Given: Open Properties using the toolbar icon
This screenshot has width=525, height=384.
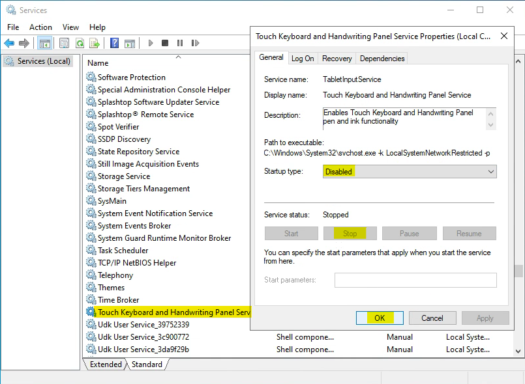Looking at the screenshot, I should click(65, 44).
